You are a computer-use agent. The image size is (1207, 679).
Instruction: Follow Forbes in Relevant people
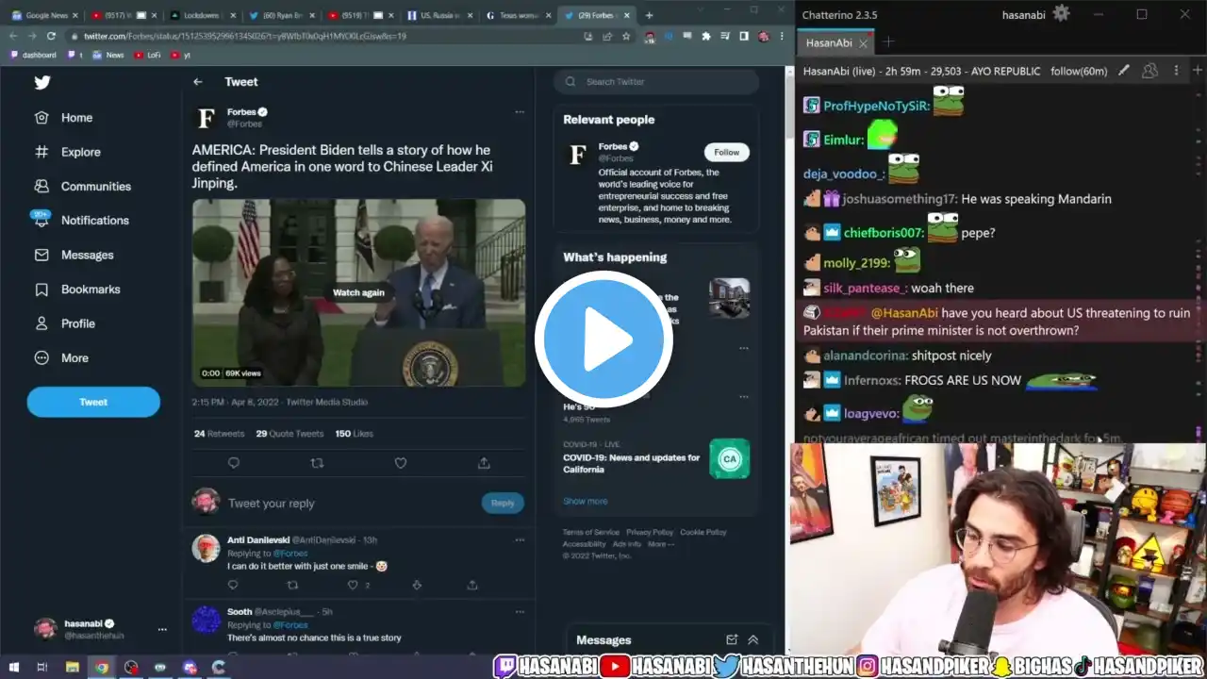726,152
